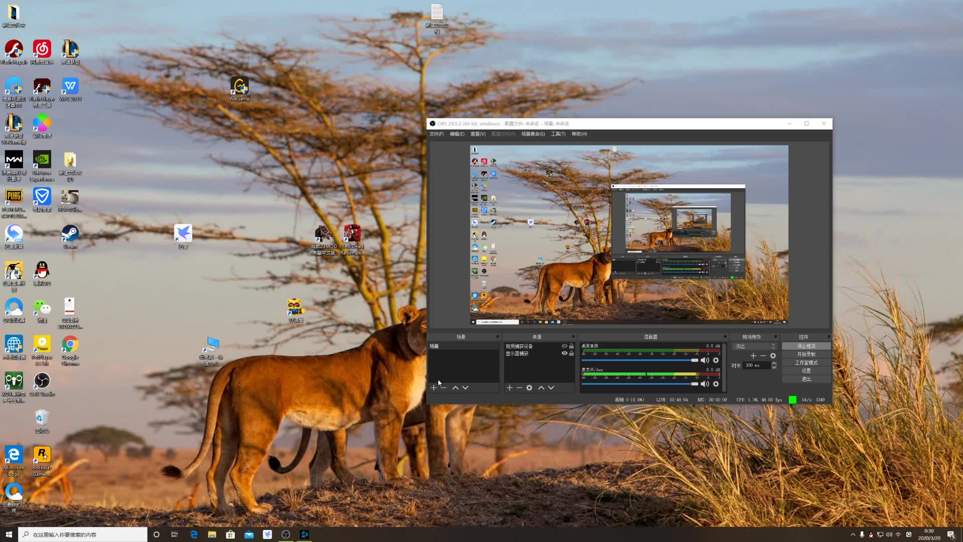
Task: Click the 设置 button in controls
Action: click(x=806, y=371)
